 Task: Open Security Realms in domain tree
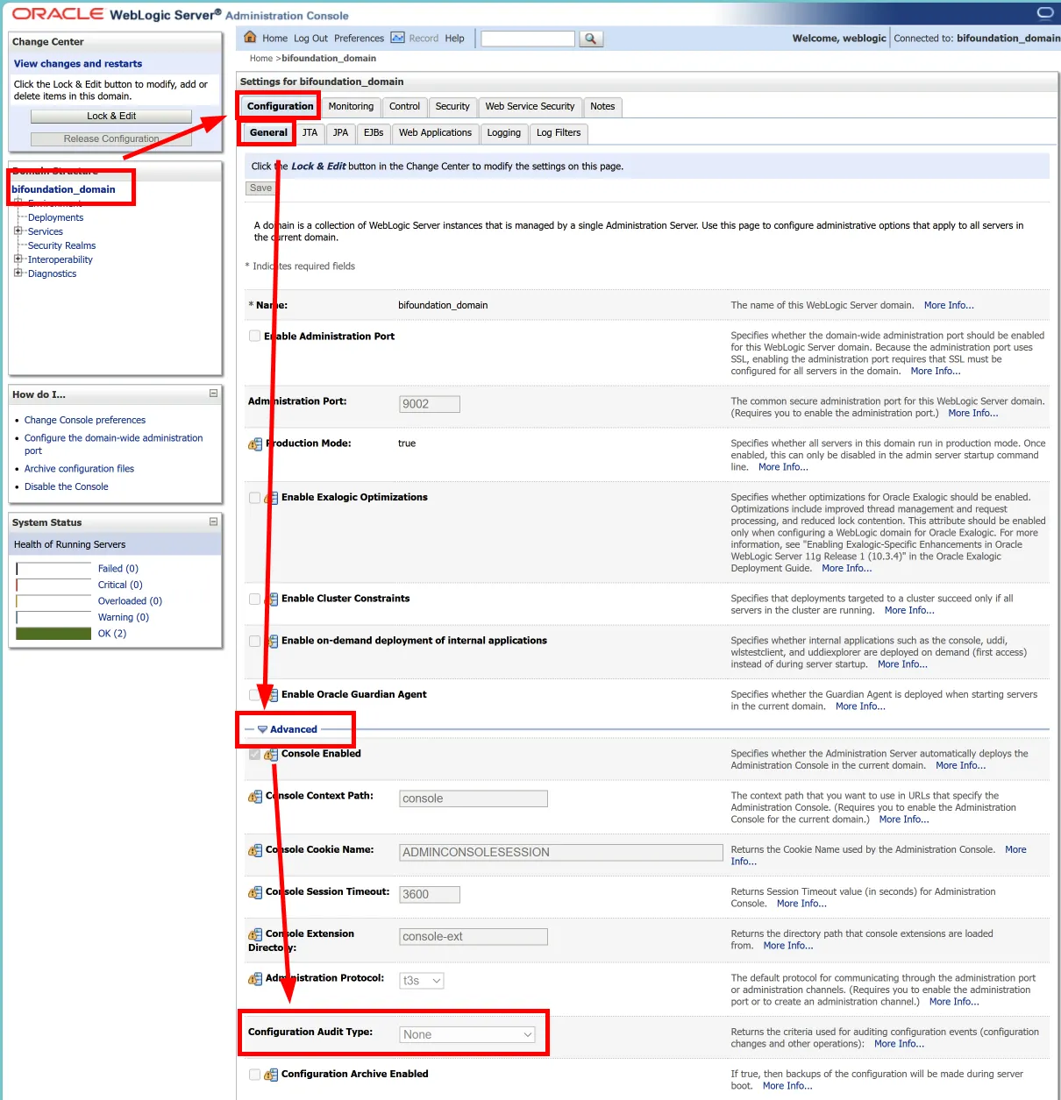(61, 245)
